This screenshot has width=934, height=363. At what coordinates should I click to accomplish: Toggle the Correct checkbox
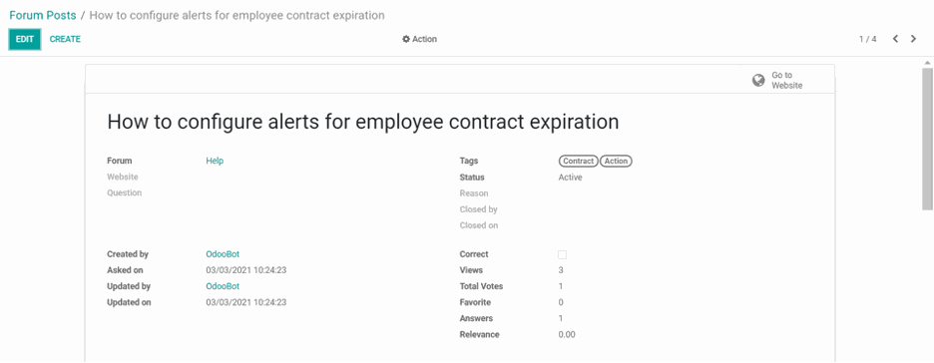(x=563, y=254)
